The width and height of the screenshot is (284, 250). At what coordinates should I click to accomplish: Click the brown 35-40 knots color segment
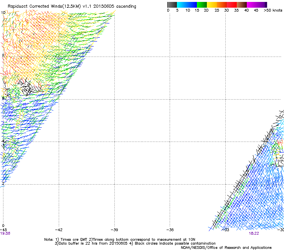tap(242, 5)
